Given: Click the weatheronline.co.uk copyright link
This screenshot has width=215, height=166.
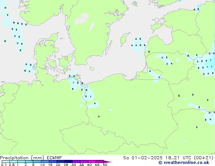Looking at the screenshot, I should (184, 163).
